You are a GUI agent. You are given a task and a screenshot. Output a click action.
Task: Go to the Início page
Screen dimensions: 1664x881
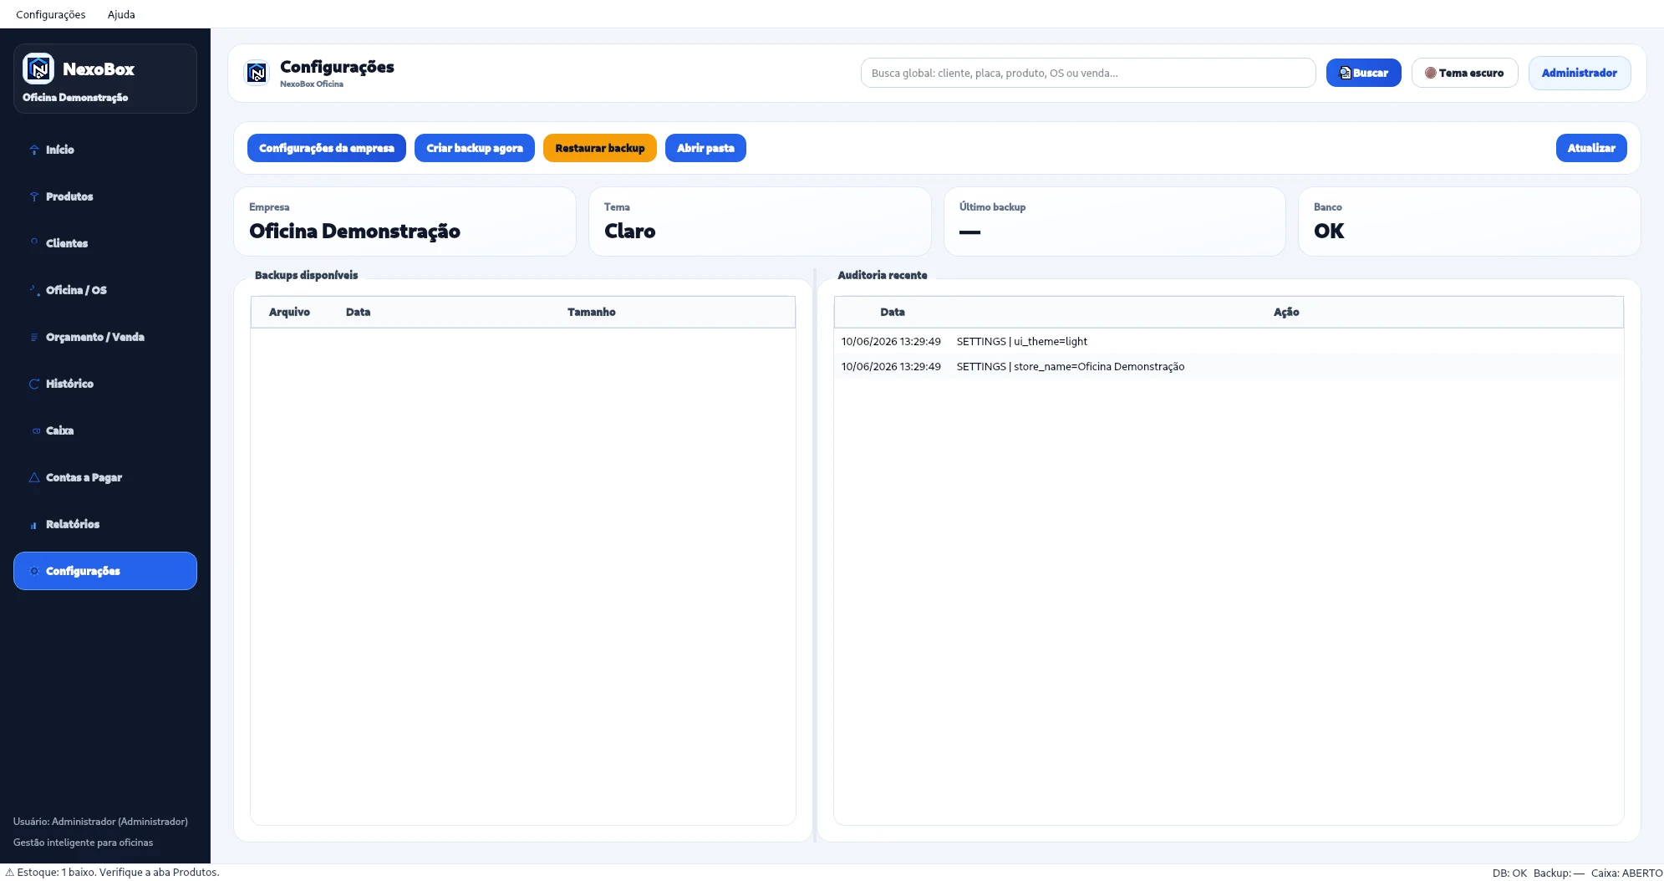(x=105, y=150)
